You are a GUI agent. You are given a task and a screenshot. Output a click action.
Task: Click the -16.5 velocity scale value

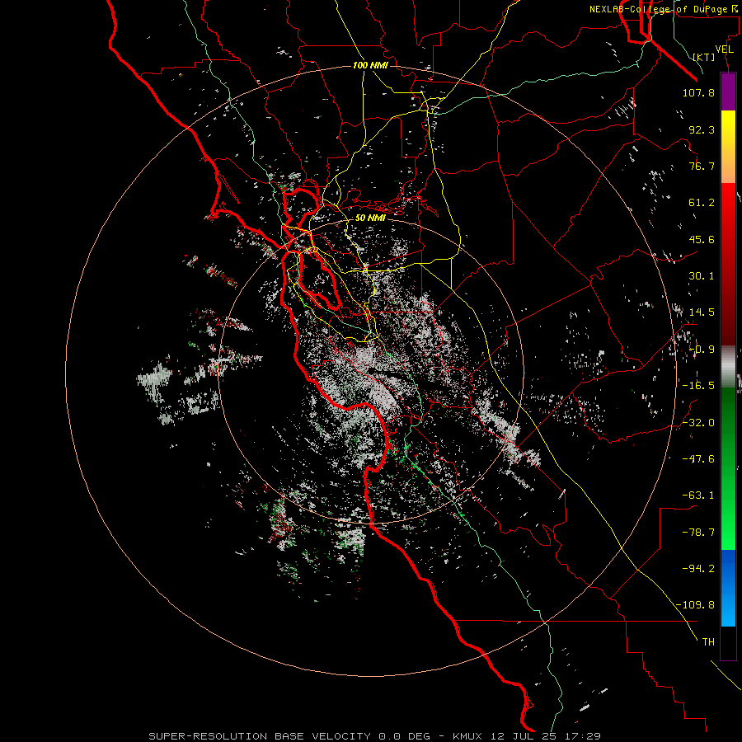click(x=698, y=386)
